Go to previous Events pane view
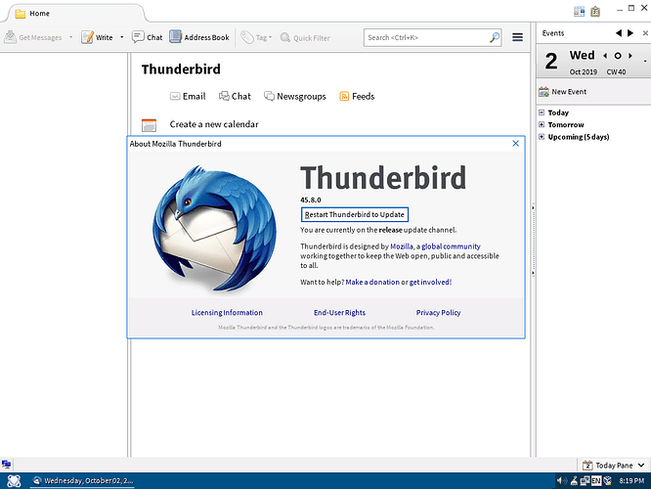Image resolution: width=651 pixels, height=489 pixels. pos(618,33)
